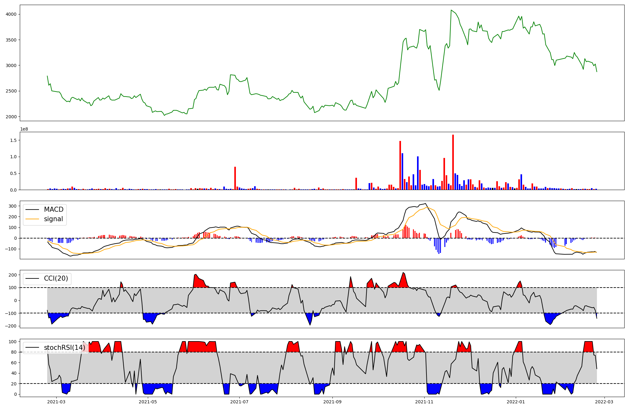Click the 2022-03 date tick label
This screenshot has height=409, width=629.
click(x=604, y=402)
